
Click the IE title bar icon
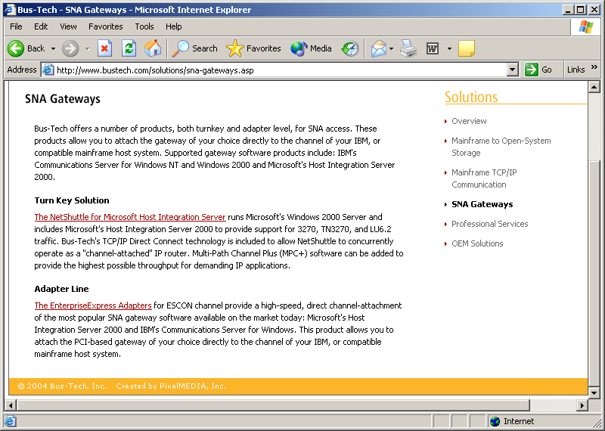(x=9, y=10)
